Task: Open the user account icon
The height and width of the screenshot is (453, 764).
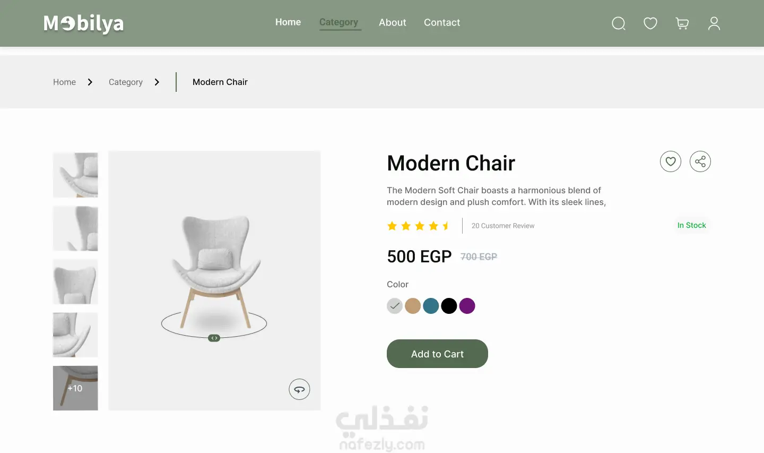Action: 714,23
